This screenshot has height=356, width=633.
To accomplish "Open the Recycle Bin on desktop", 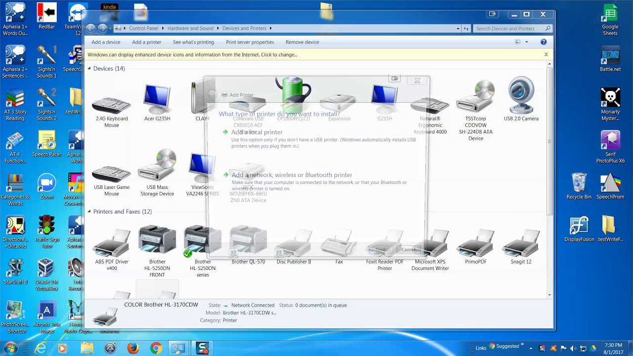I will [579, 186].
